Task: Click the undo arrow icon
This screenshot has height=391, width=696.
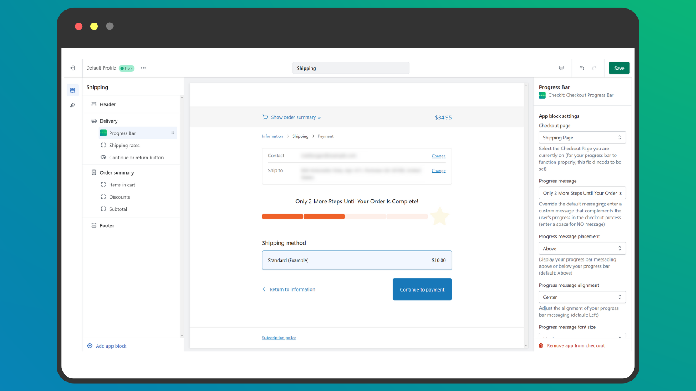Action: tap(582, 68)
